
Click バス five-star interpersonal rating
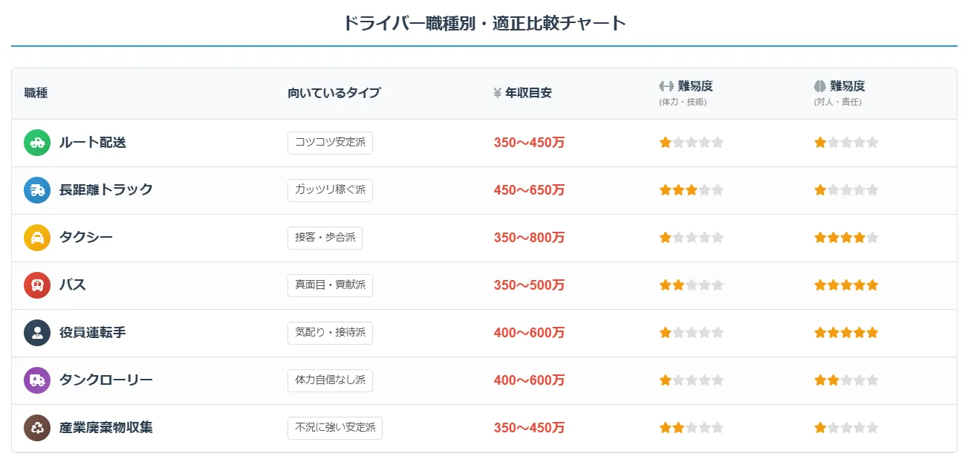pos(846,285)
